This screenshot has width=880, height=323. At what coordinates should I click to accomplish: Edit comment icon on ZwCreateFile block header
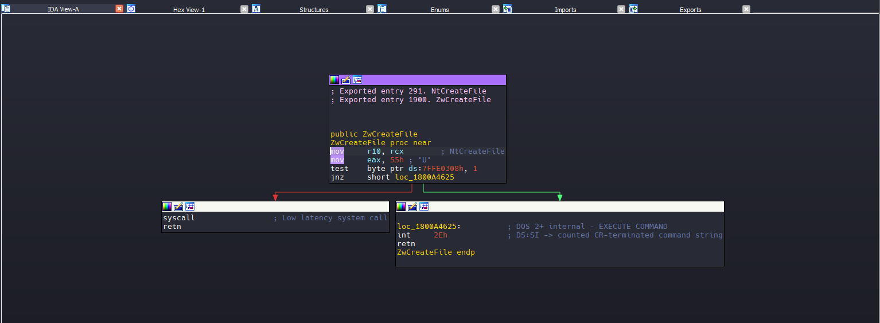tap(346, 80)
